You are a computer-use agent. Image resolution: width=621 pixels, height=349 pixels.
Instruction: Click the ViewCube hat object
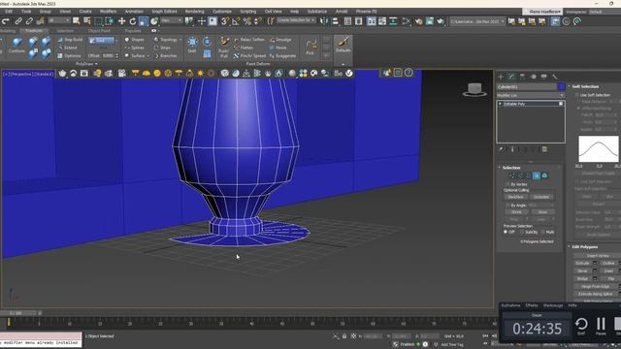pyautogui.click(x=474, y=90)
